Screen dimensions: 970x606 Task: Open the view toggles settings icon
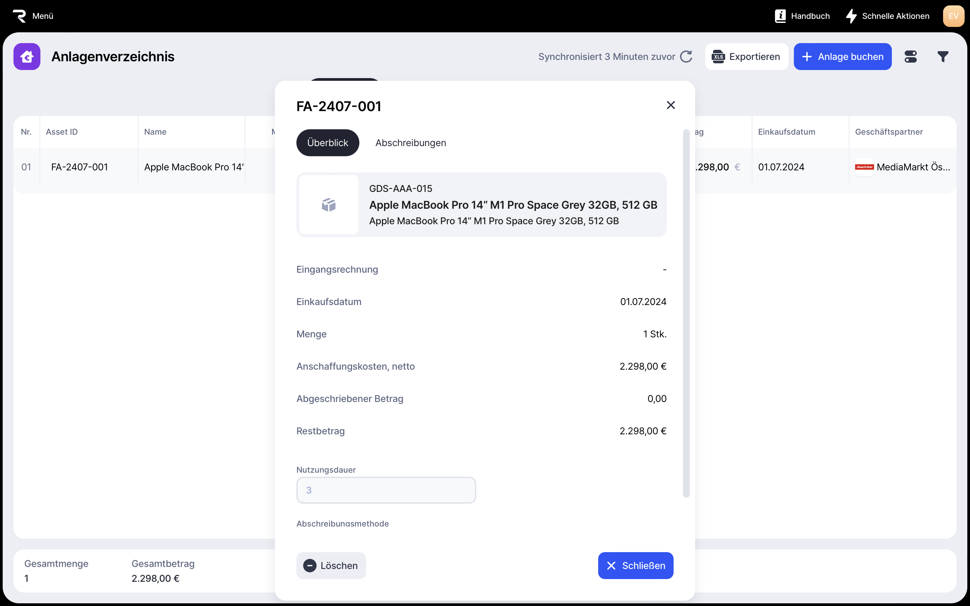910,57
